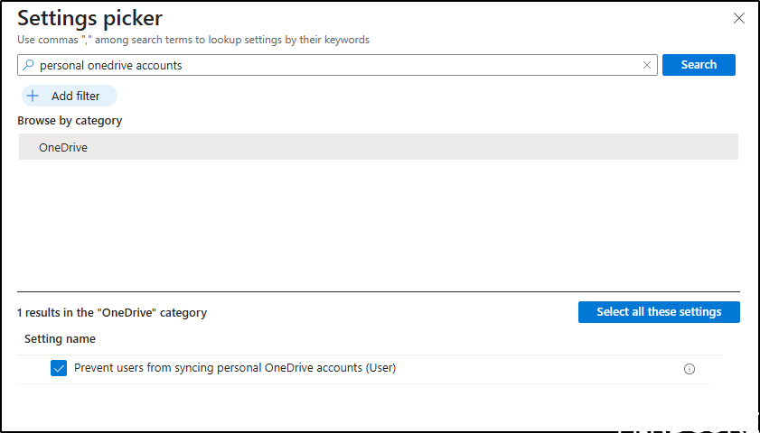The width and height of the screenshot is (760, 433).
Task: Select the OneDrive category row
Action: click(x=378, y=147)
